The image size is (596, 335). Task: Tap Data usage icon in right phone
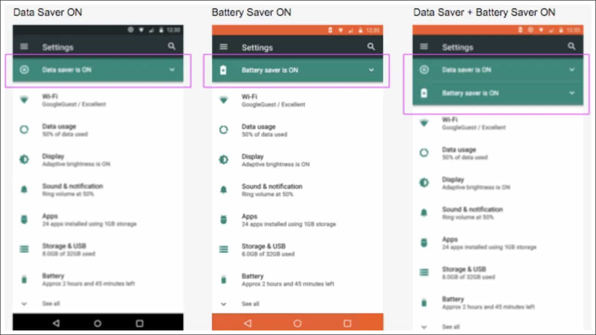tap(424, 153)
